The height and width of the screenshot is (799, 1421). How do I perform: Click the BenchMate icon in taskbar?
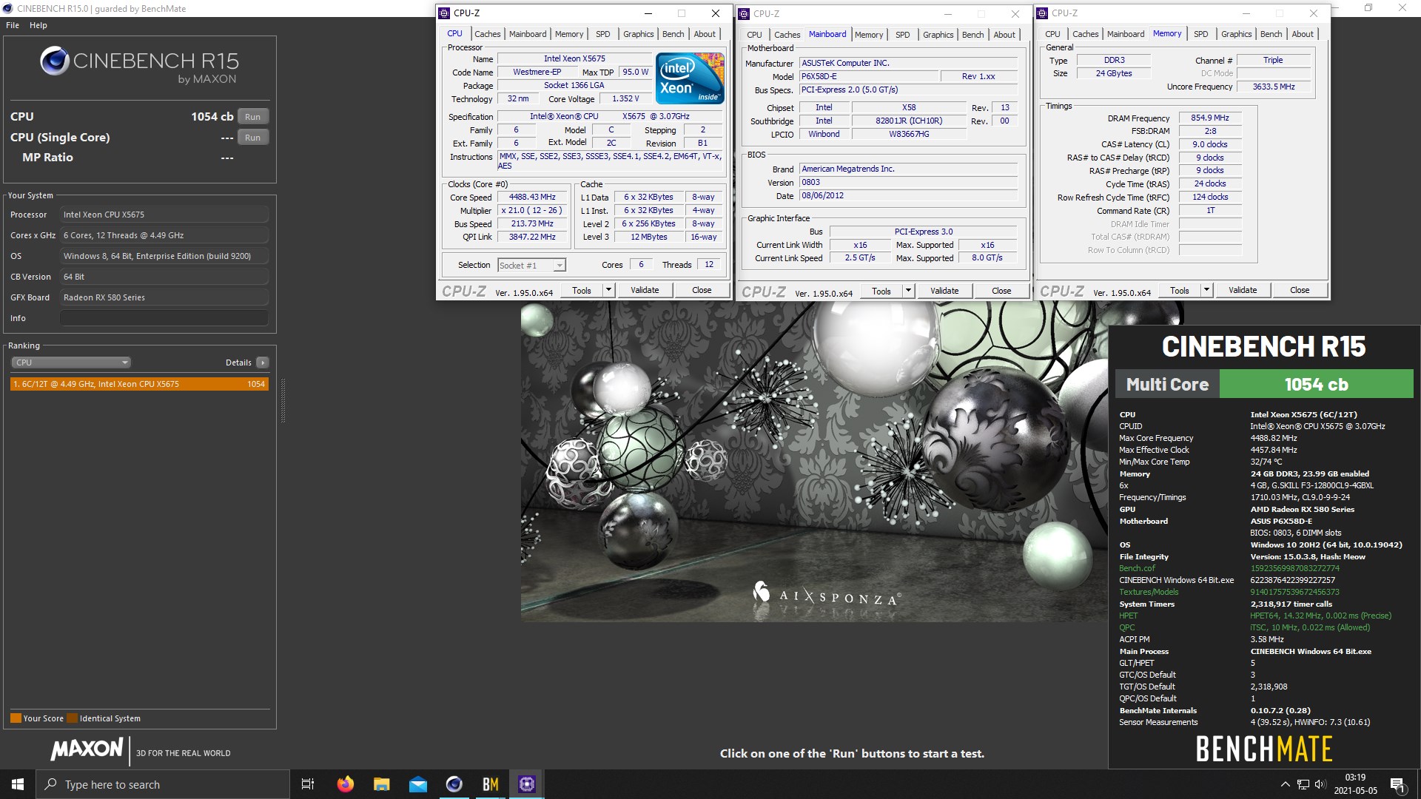(x=490, y=783)
